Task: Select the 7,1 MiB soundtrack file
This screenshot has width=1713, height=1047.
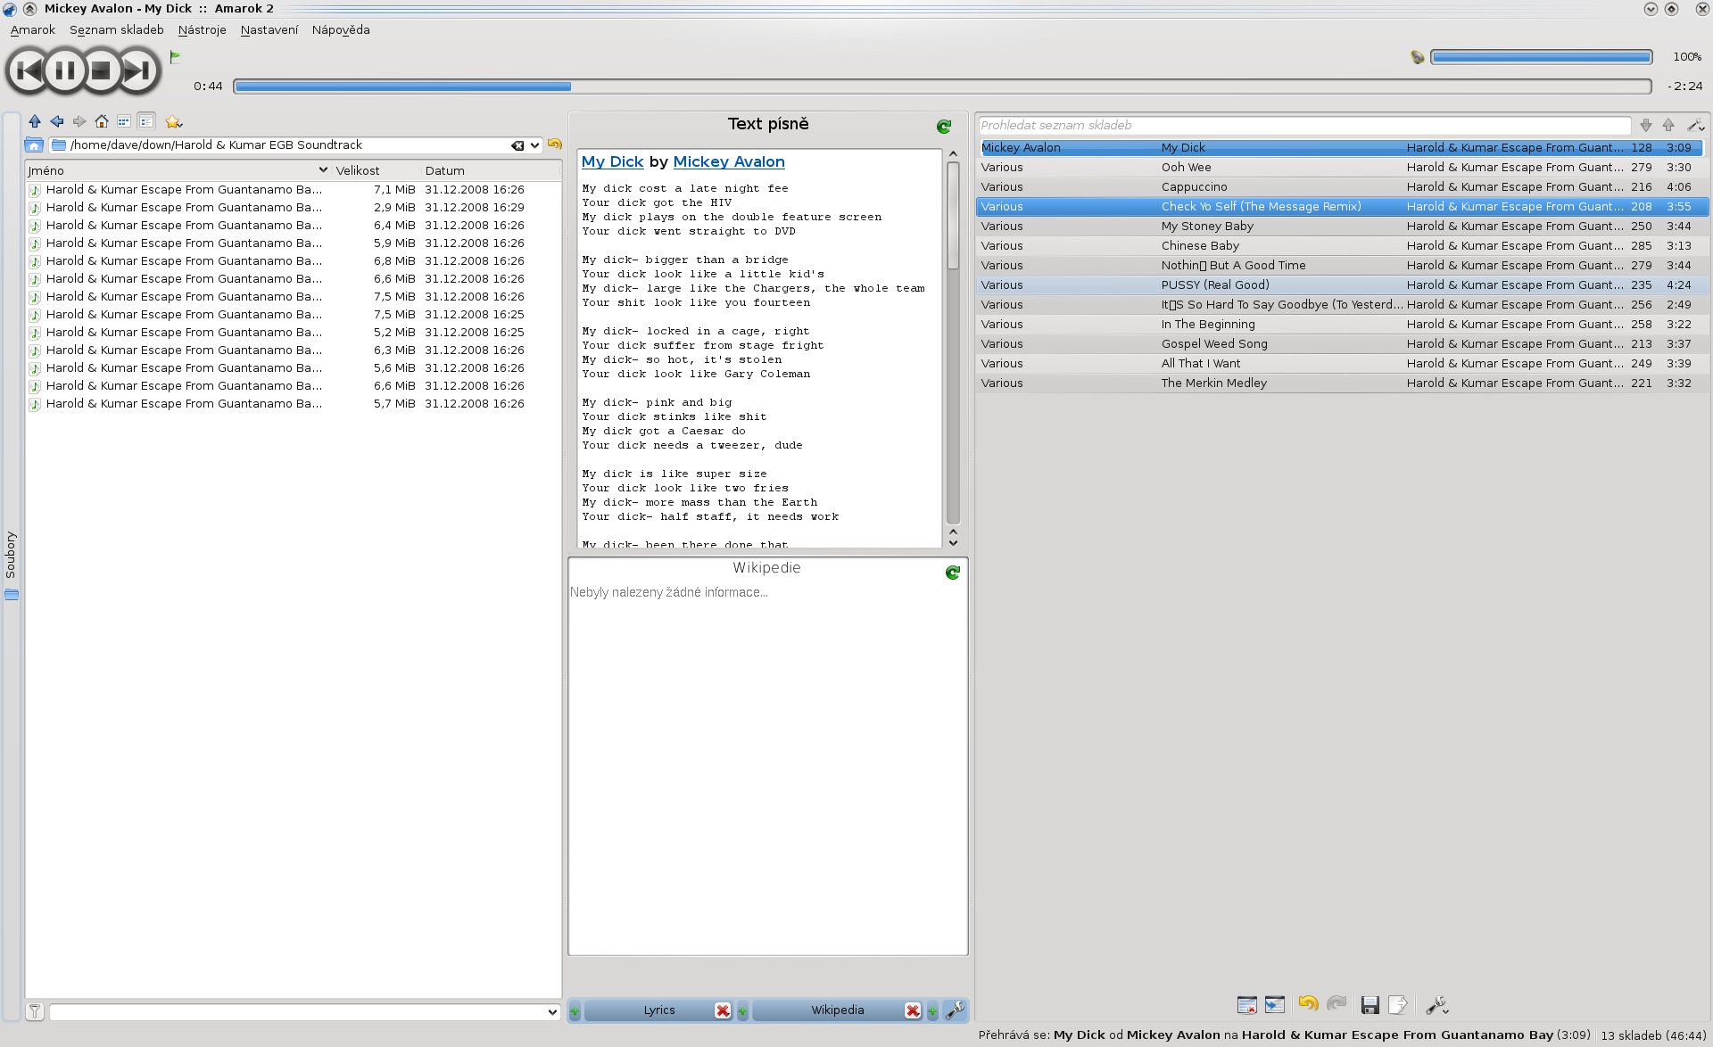Action: click(x=293, y=190)
